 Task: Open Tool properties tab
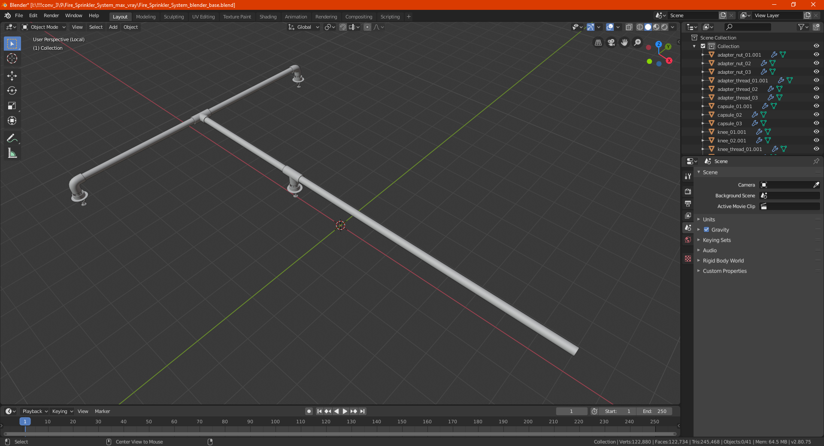(688, 176)
